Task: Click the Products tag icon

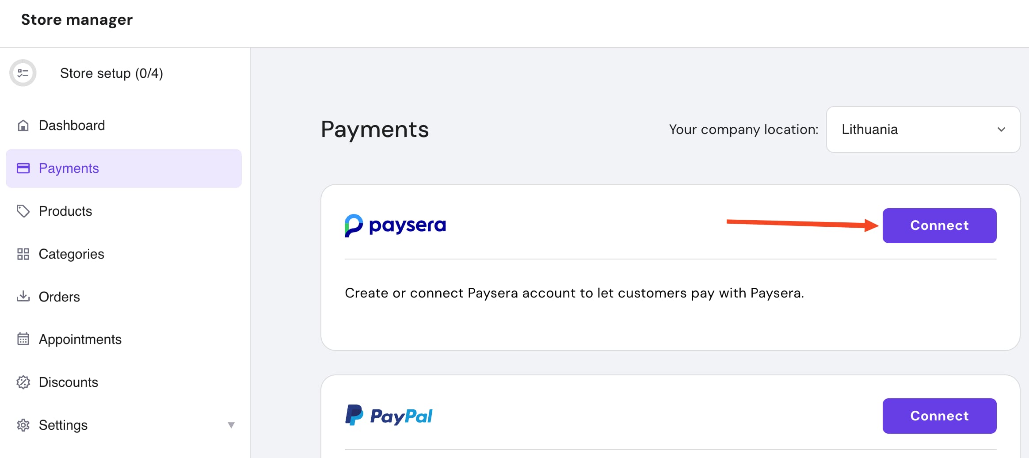Action: pyautogui.click(x=23, y=211)
